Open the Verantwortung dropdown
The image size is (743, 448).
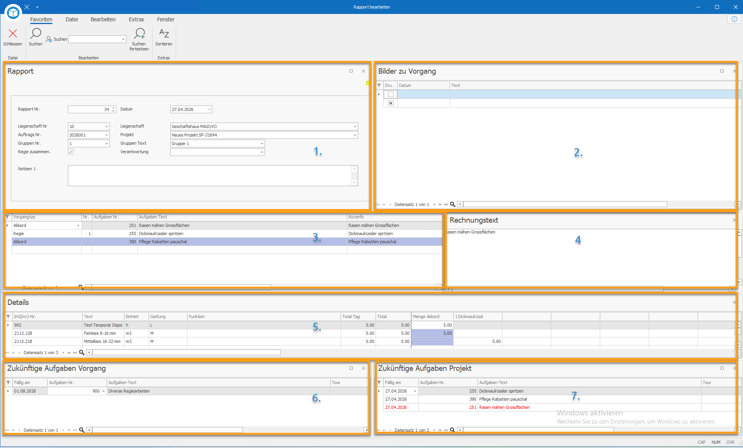click(x=262, y=152)
